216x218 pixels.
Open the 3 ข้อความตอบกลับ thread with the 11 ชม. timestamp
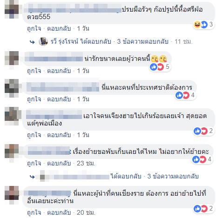click(143, 41)
